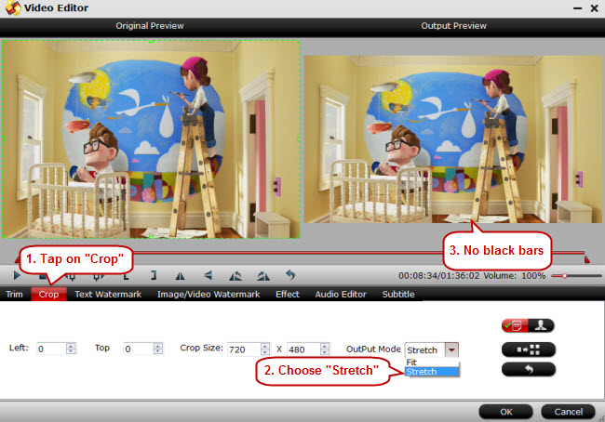Click the flip vertical icon
Image resolution: width=605 pixels, height=422 pixels.
208,275
